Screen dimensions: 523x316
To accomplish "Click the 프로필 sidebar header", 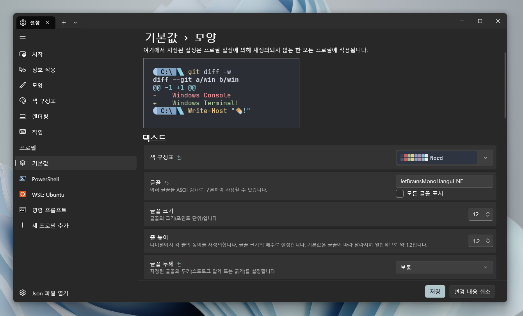I will (28, 148).
